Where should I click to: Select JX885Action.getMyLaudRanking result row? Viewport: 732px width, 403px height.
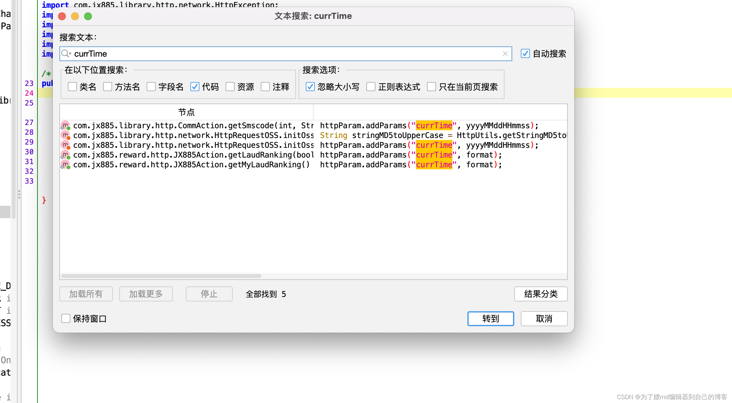click(x=314, y=165)
